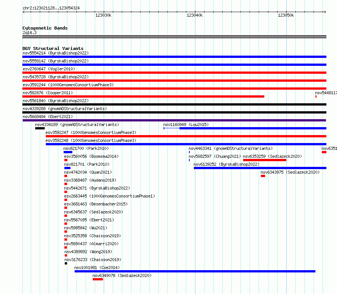
Task: Click the nsv821701 (Park2010) label
Action: tap(87, 164)
